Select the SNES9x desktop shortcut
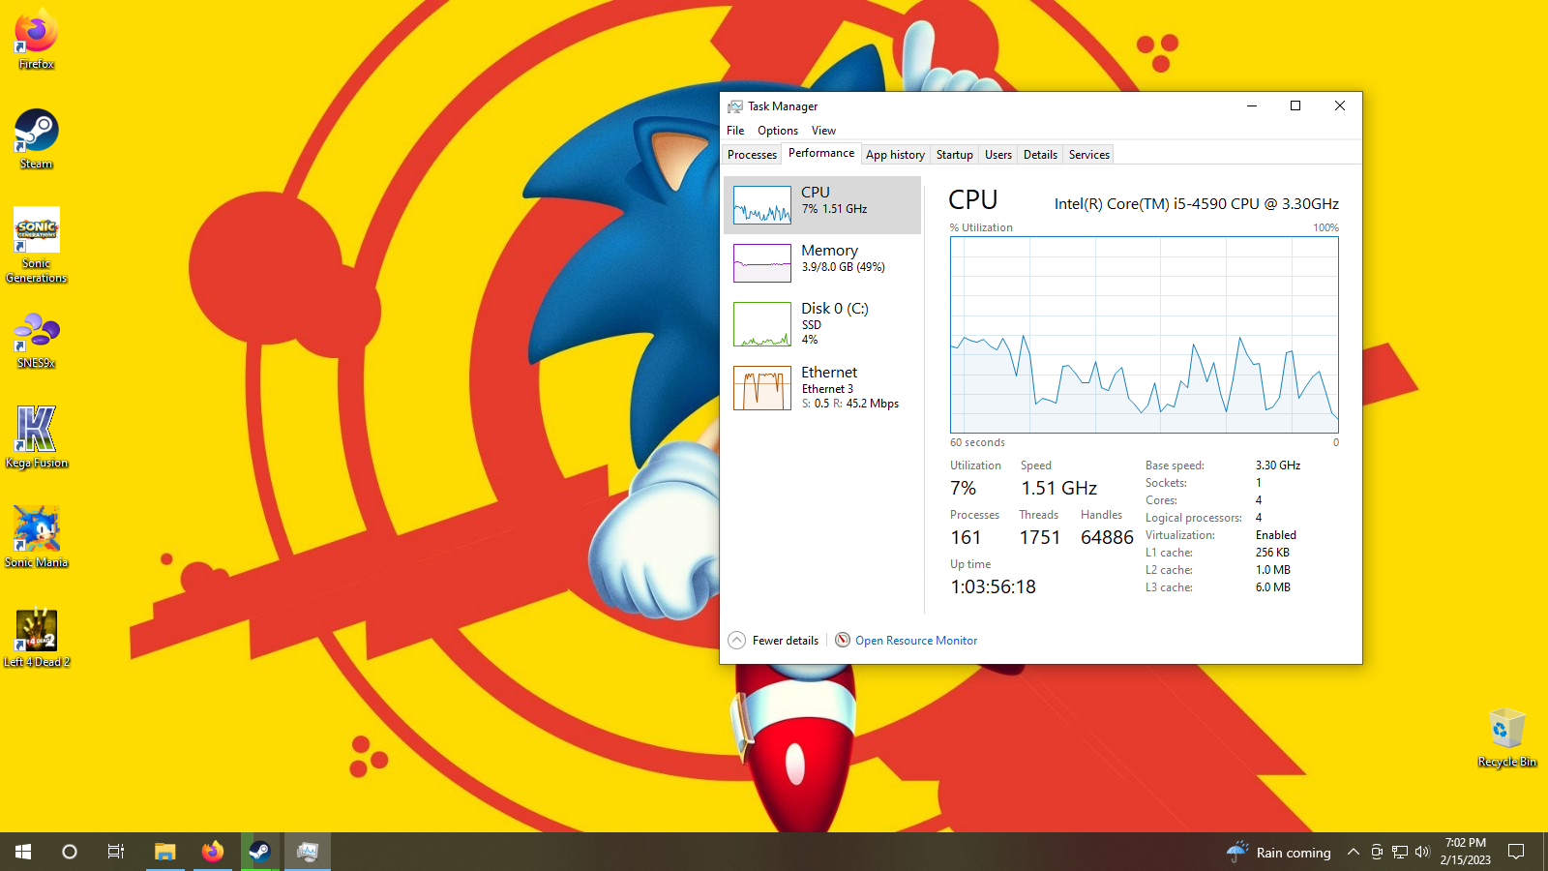Image resolution: width=1548 pixels, height=871 pixels. 37,340
